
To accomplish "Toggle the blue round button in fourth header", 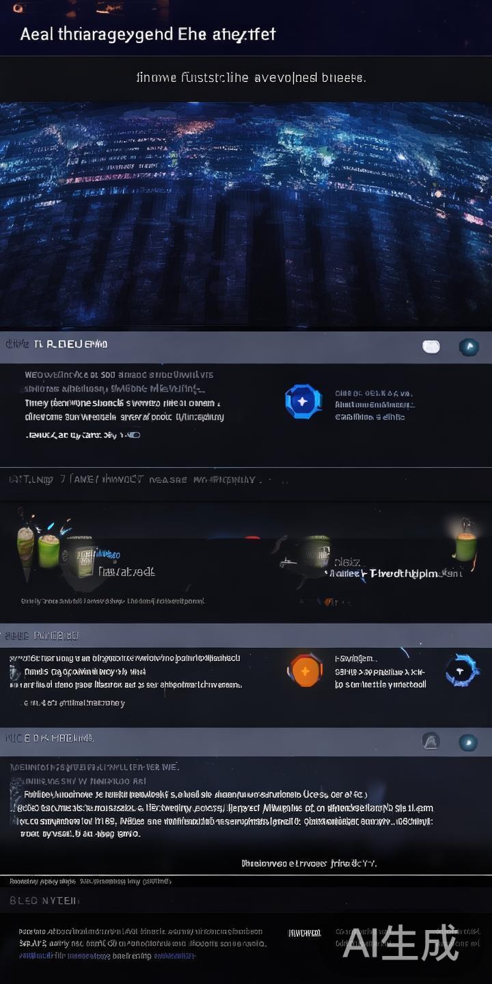I will coord(468,742).
